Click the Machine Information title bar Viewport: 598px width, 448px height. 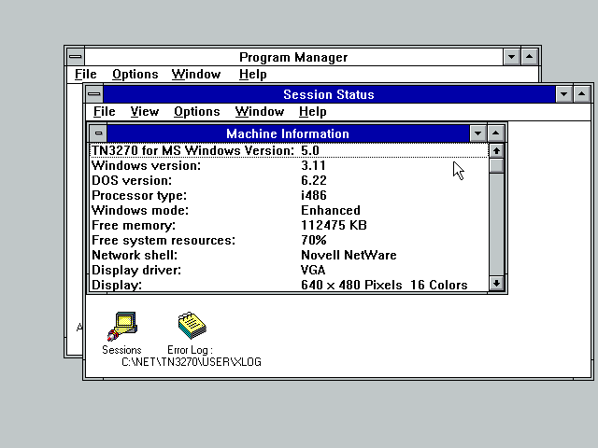288,133
